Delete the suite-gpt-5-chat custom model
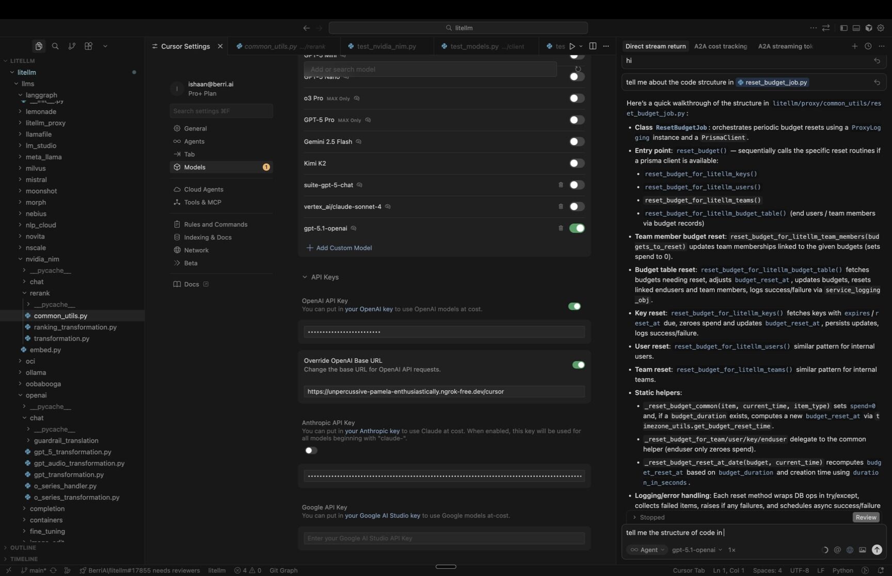Viewport: 892px width, 576px height. coord(561,185)
